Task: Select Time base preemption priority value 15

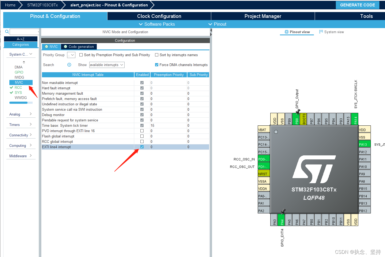Action: (x=152, y=125)
